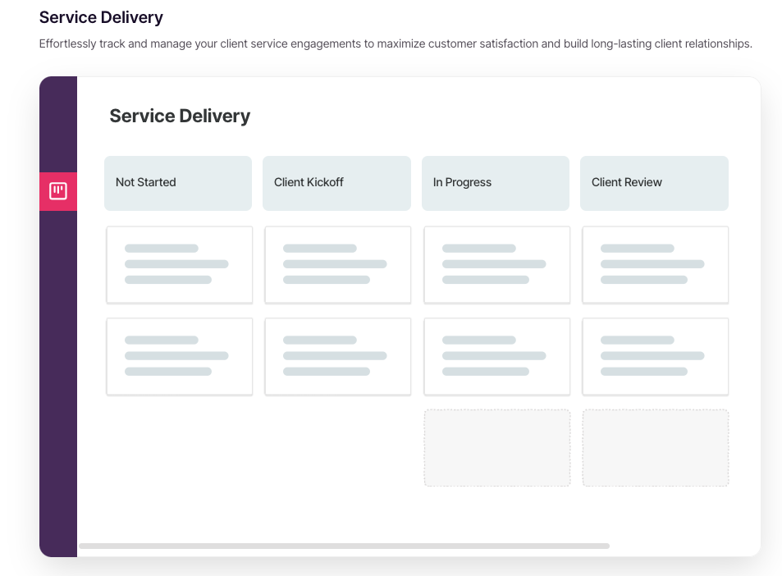Select the Not Started column header
The width and height of the screenshot is (782, 576).
178,183
